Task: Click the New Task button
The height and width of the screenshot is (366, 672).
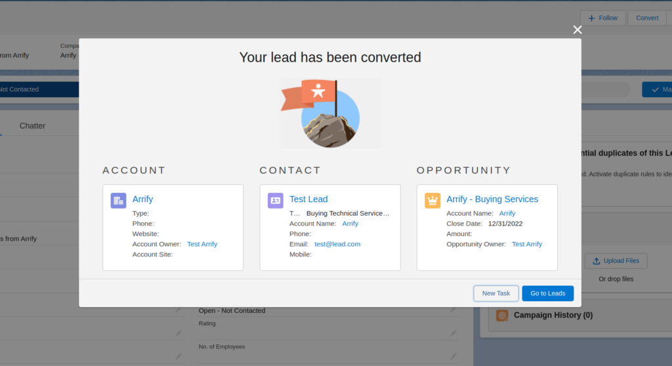Action: tap(496, 293)
